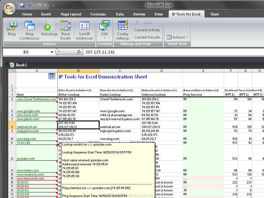
Task: Expand the Name Box dropdown arrow
Action: [52, 52]
